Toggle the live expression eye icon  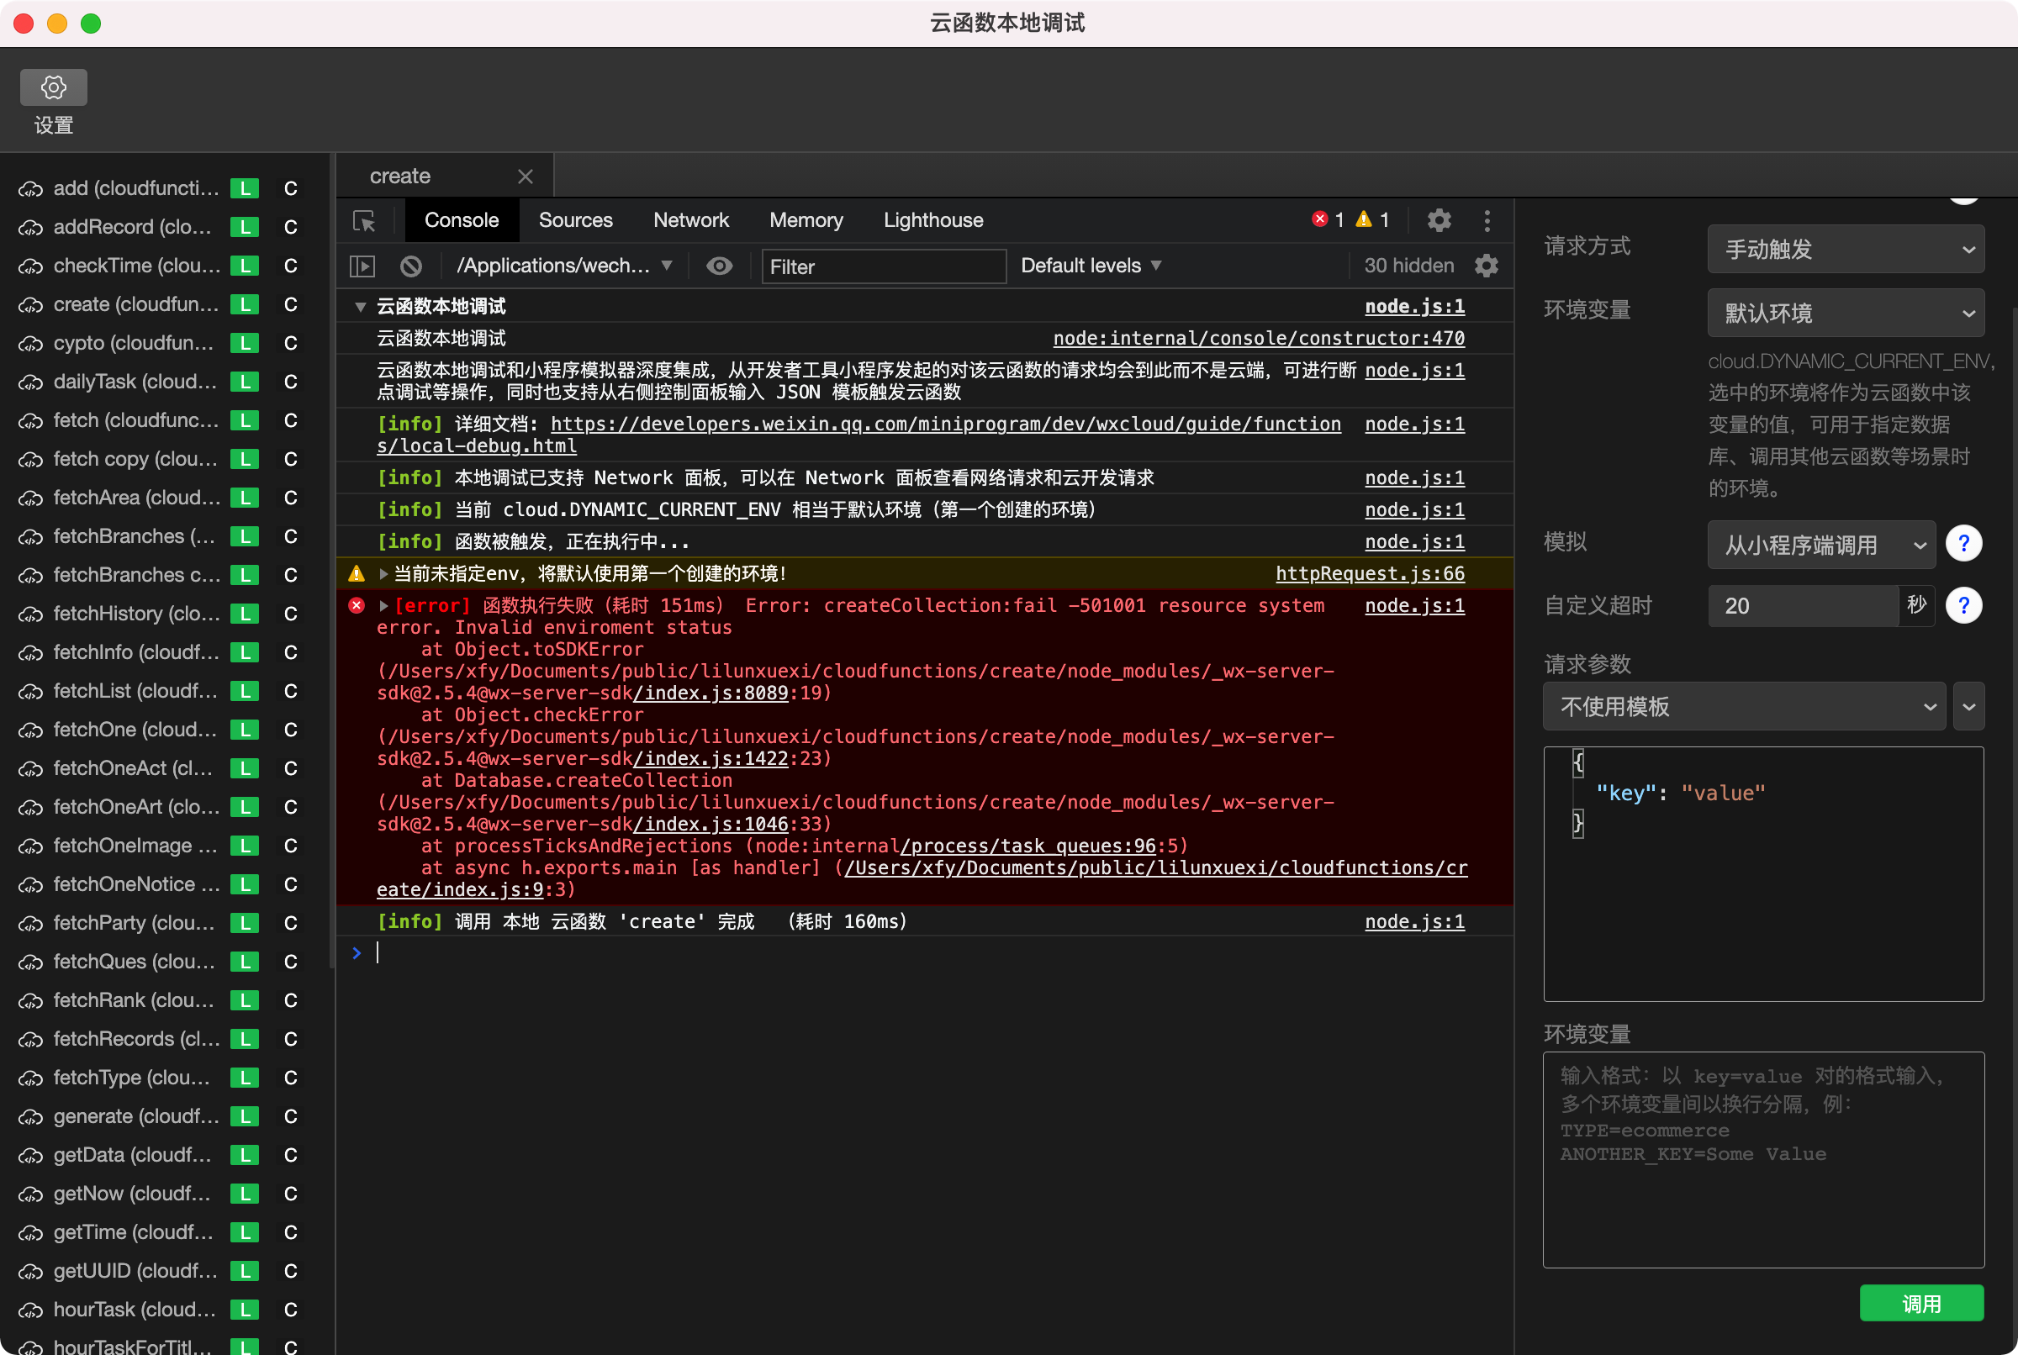coord(719,266)
